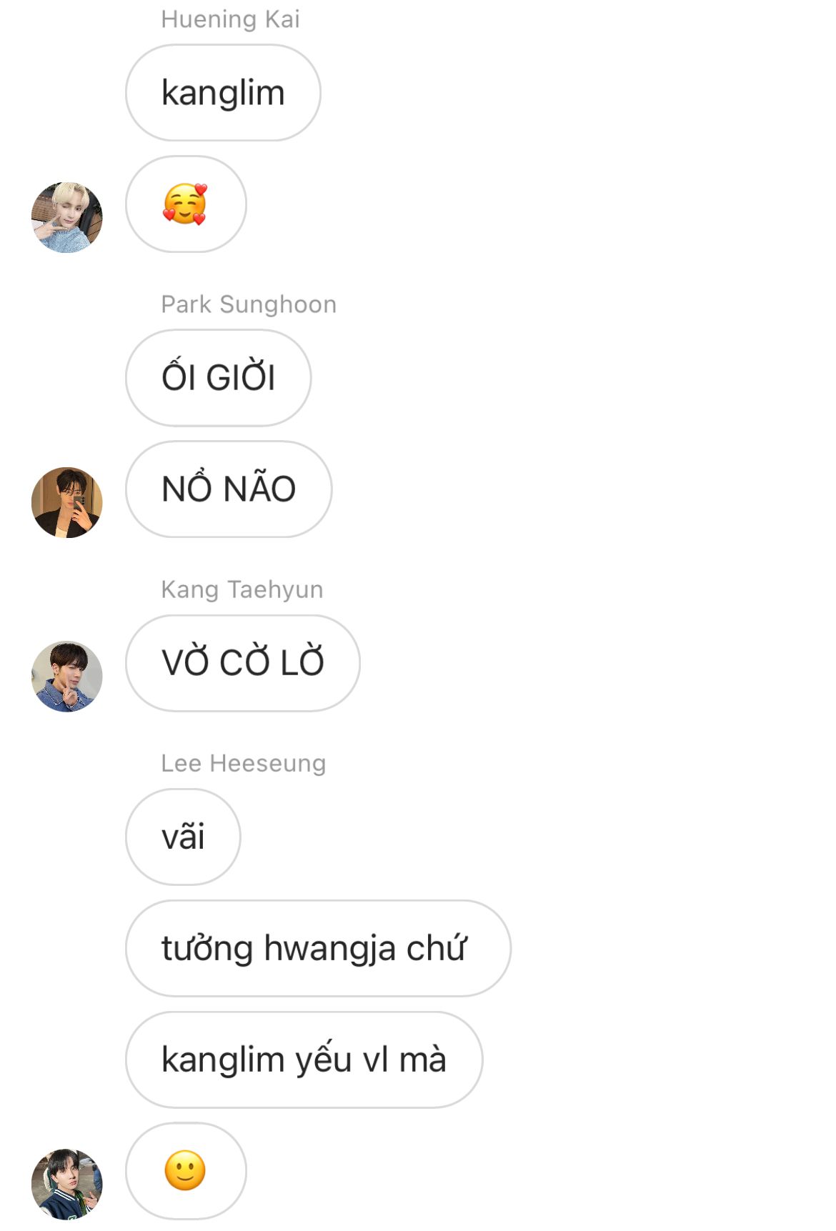Tap the Lee Heeseung sender name
This screenshot has width=836, height=1231.
[244, 763]
